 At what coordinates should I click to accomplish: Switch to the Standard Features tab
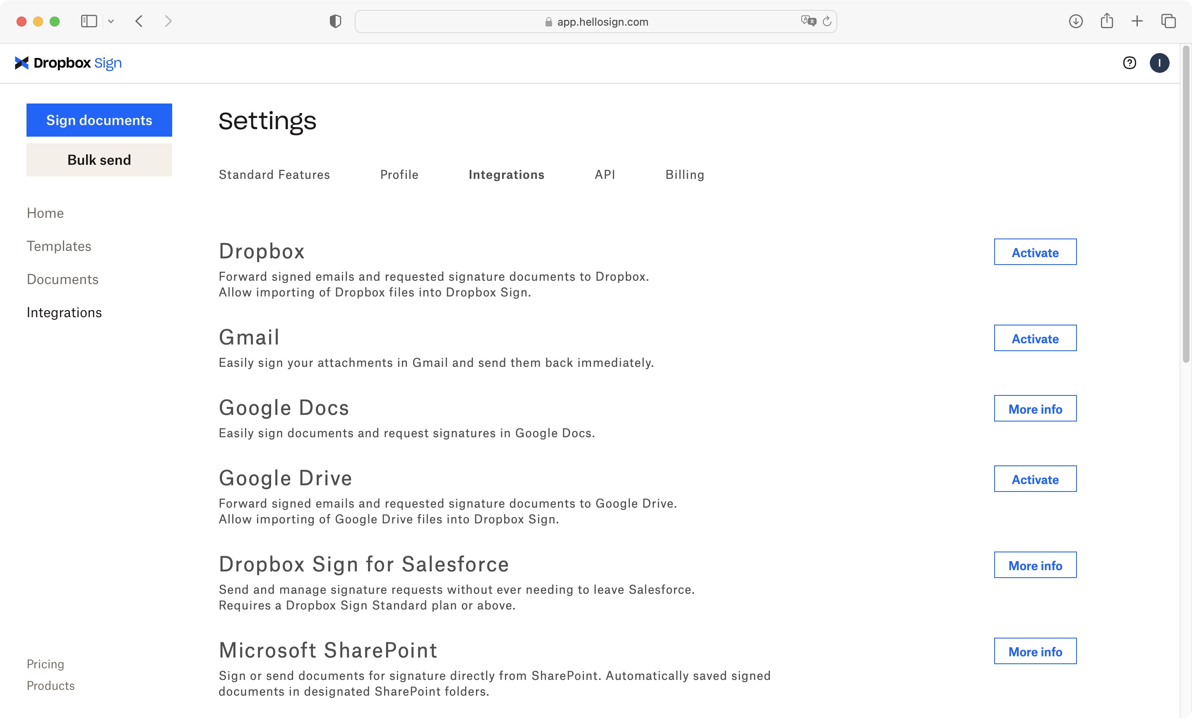(274, 175)
